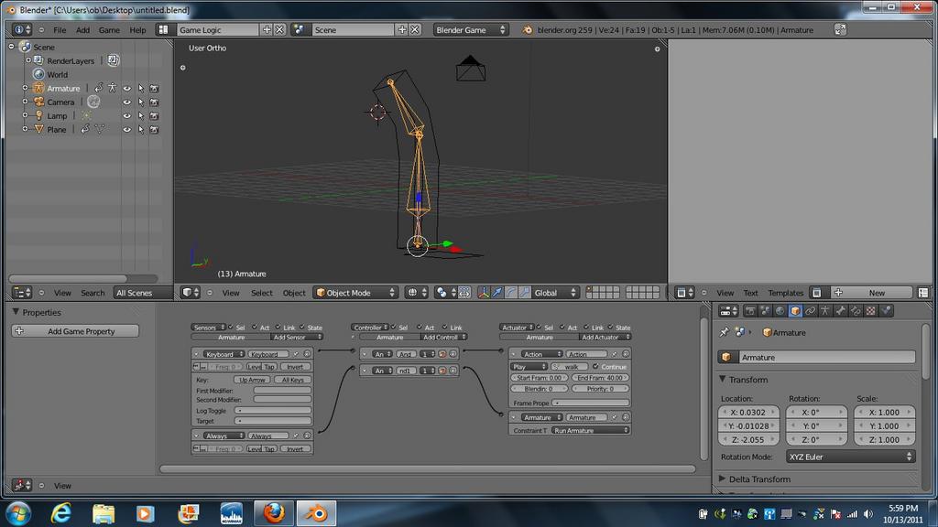Toggle Continue checkbox in Action actuator
938x527 pixels.
(x=595, y=366)
